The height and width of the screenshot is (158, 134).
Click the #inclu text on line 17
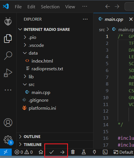point(126,145)
